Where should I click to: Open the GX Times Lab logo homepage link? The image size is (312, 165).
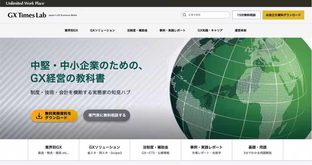[27, 15]
